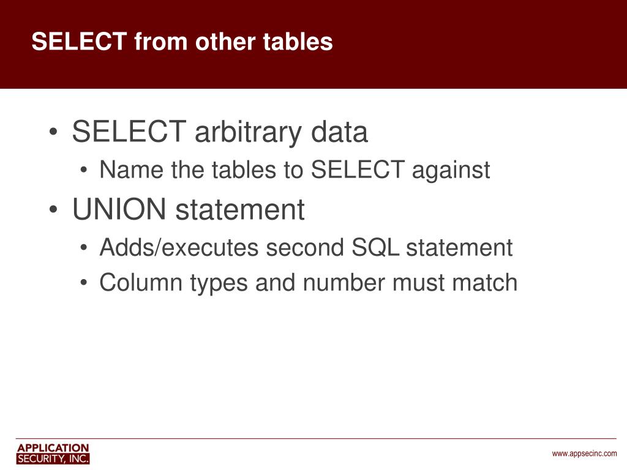Click the bullet dot before "SELECT arbitrary data"
This screenshot has height=470, width=627.
[53, 132]
